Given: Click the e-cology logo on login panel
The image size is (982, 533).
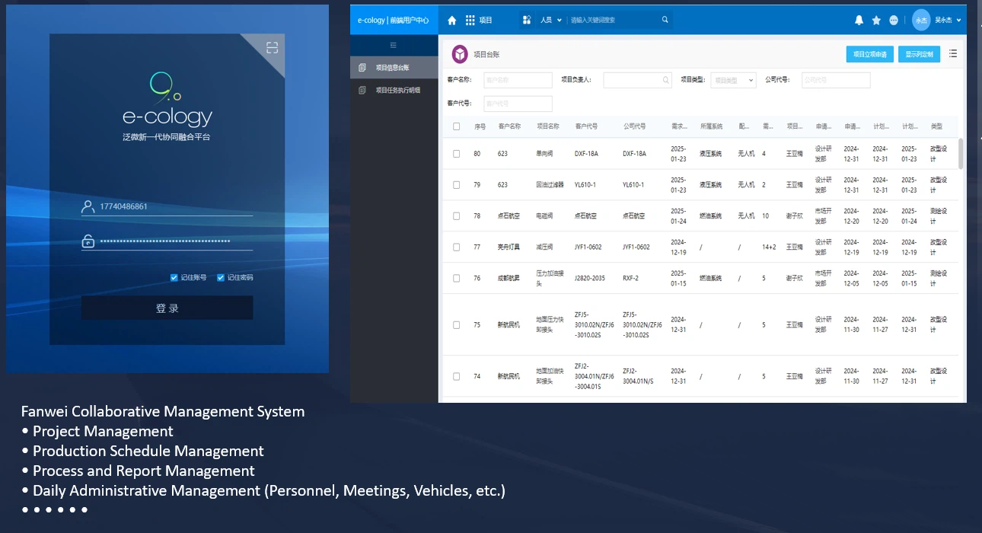Looking at the screenshot, I should point(167,100).
